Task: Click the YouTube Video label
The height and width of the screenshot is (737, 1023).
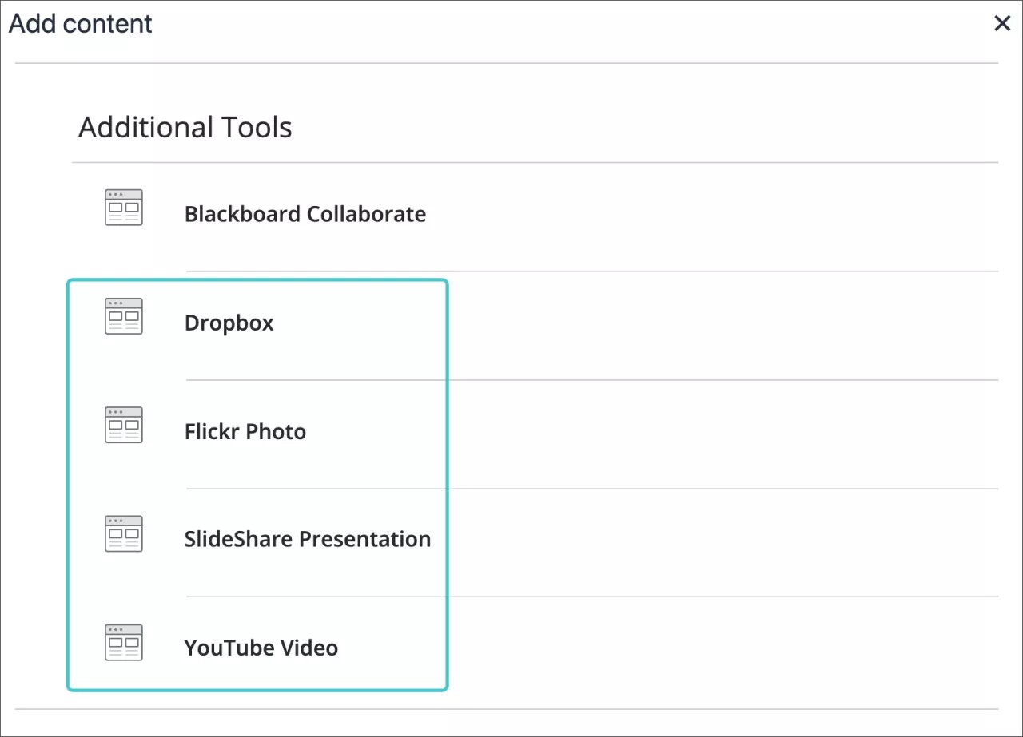Action: (x=261, y=648)
